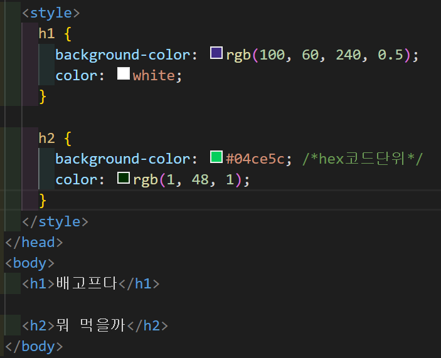Select the value 100 in the rgb function
The width and height of the screenshot is (441, 358).
272,55
